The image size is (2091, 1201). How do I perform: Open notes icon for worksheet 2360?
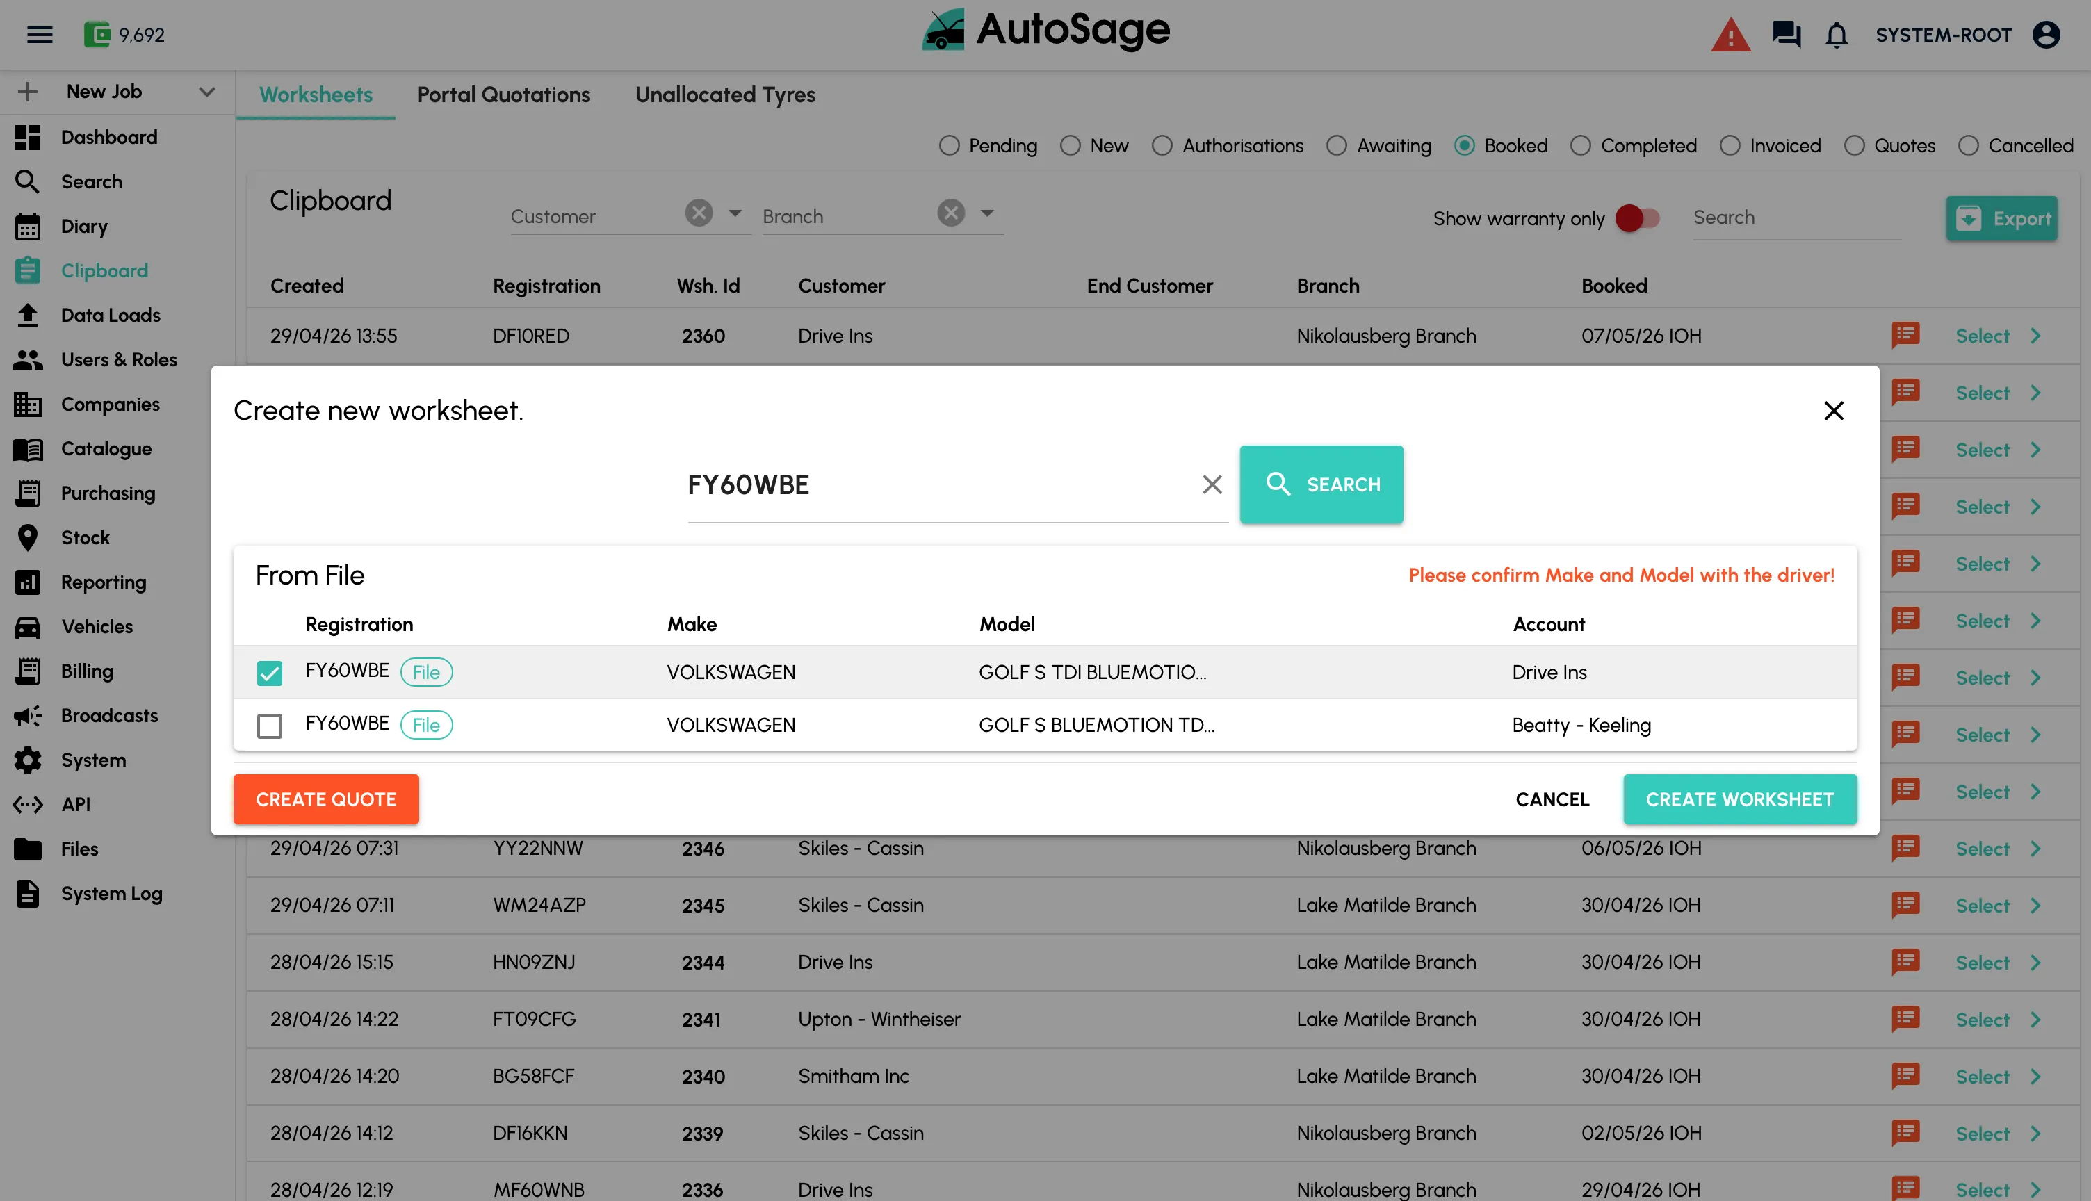coord(1905,335)
